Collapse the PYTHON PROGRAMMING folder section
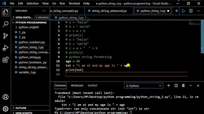 (x=31, y=22)
